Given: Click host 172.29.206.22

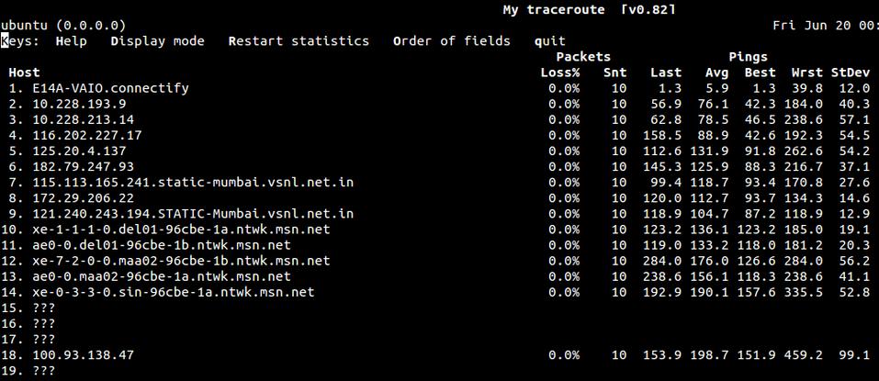Looking at the screenshot, I should [83, 197].
